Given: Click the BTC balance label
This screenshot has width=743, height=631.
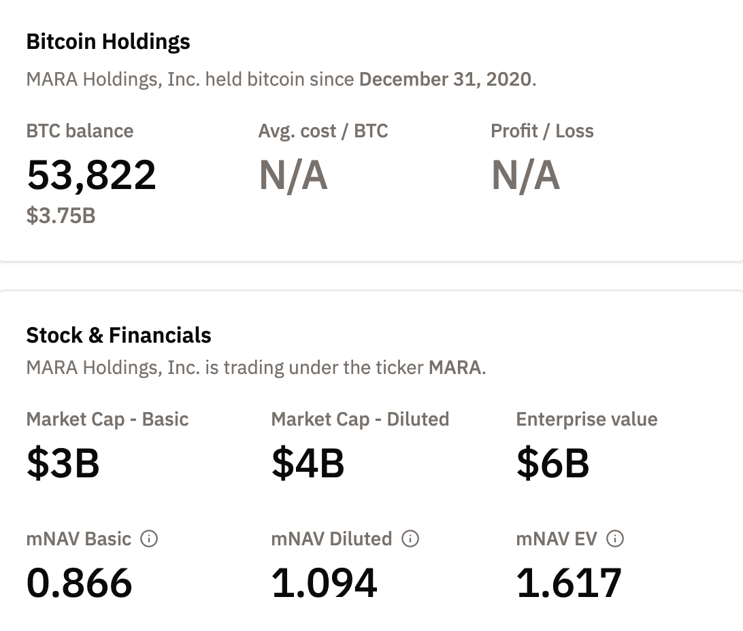Looking at the screenshot, I should pyautogui.click(x=80, y=131).
